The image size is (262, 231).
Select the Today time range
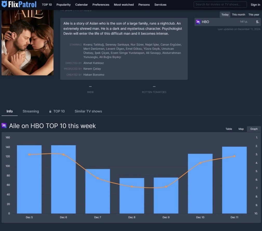click(225, 15)
